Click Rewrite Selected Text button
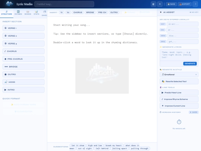201x151 pixels. tap(179, 81)
